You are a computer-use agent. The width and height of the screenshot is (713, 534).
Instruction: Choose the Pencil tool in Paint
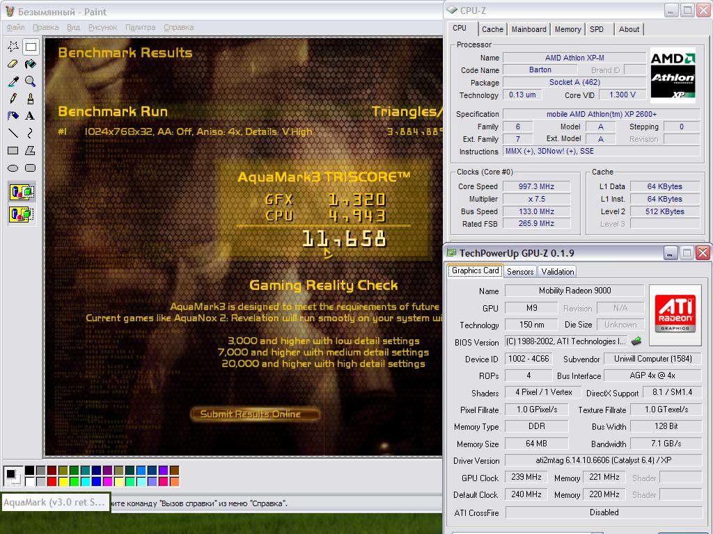[13, 99]
